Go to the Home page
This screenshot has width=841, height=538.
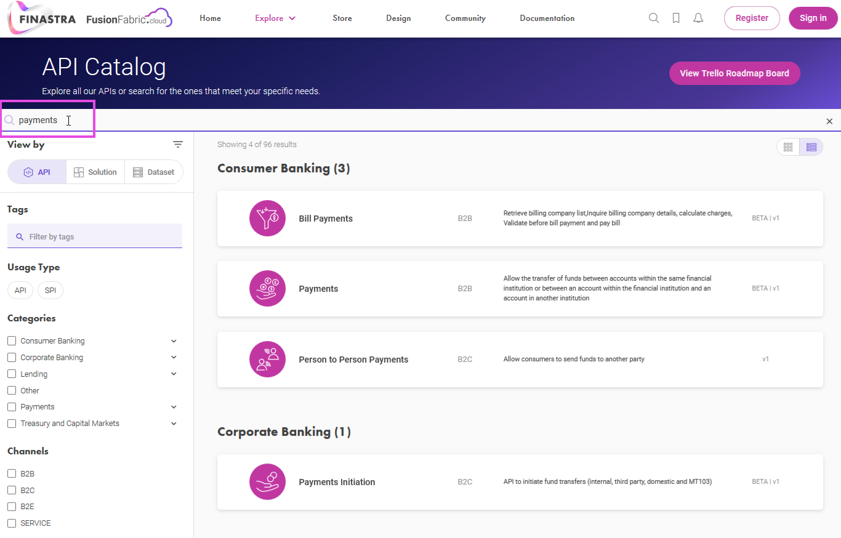(x=210, y=18)
